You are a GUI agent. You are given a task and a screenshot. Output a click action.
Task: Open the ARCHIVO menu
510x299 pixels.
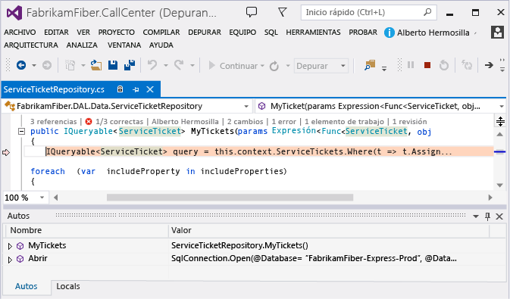pyautogui.click(x=20, y=33)
